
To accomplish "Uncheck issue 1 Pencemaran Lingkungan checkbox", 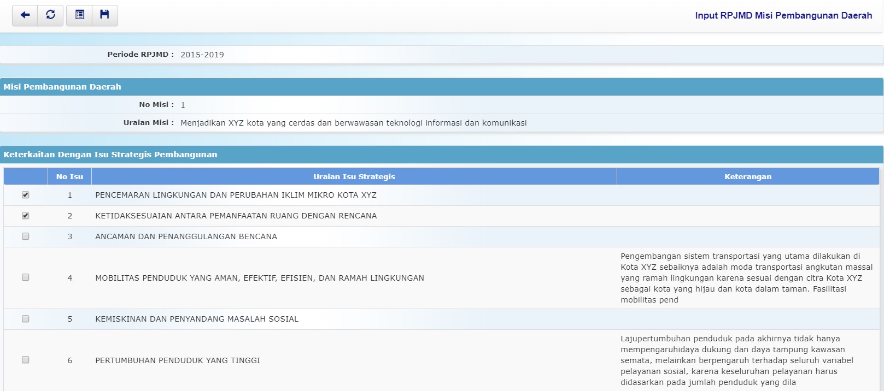I will [26, 195].
